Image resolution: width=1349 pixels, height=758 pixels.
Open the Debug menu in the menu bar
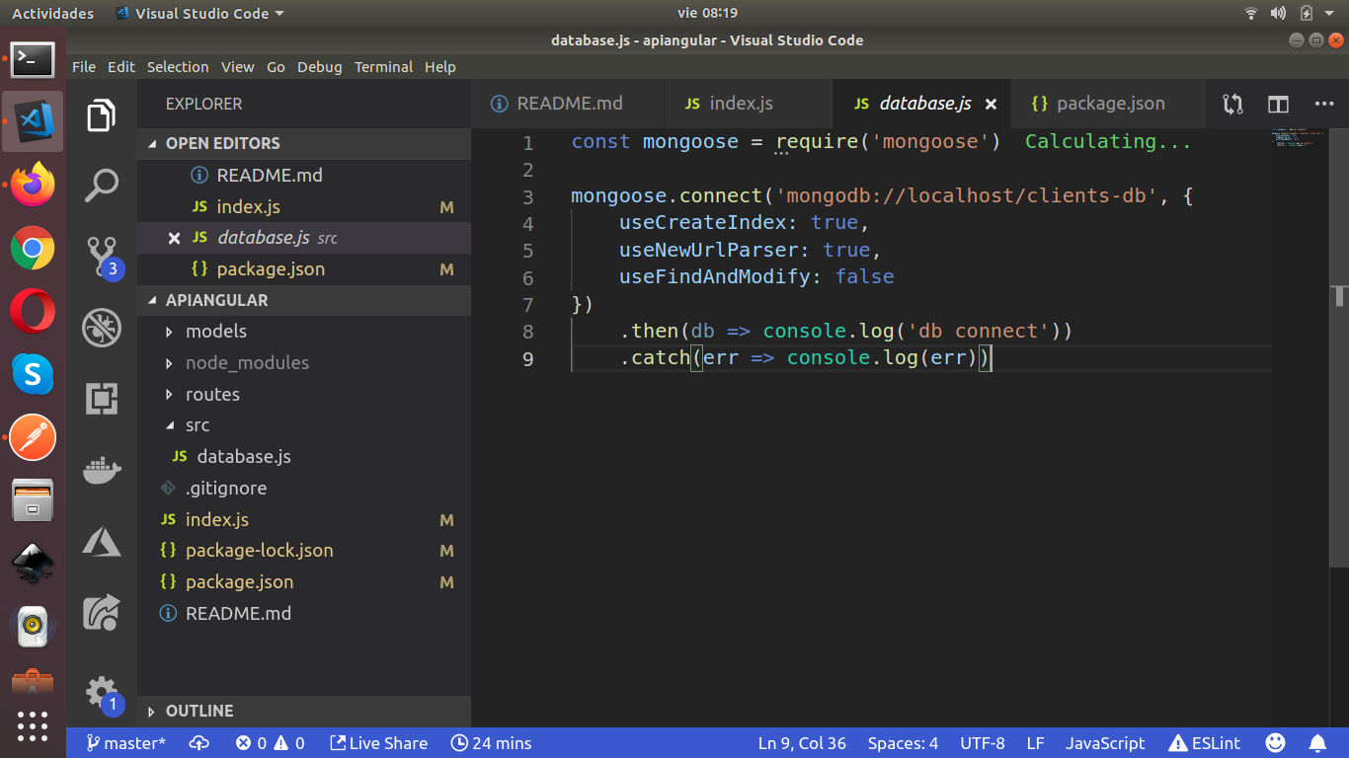(319, 67)
